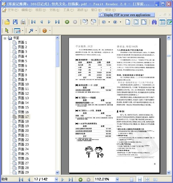Click bookmarks panel scroll up arrow
Image resolution: width=173 pixels, height=183 pixels.
(x=57, y=38)
